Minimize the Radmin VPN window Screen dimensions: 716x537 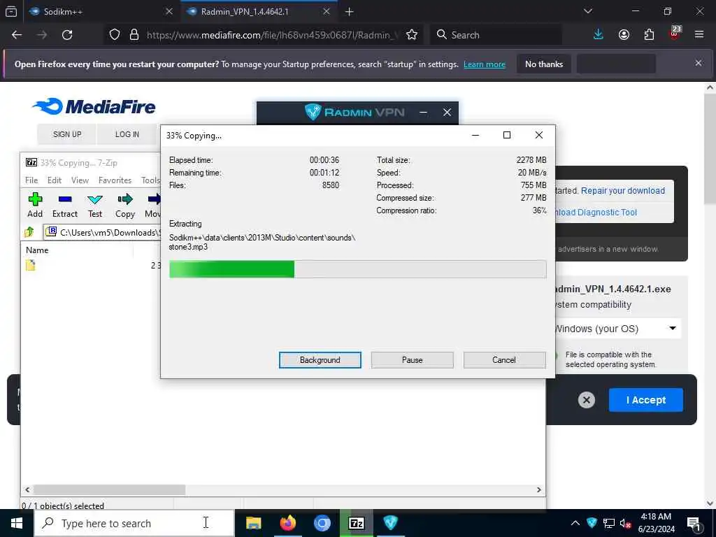423,113
